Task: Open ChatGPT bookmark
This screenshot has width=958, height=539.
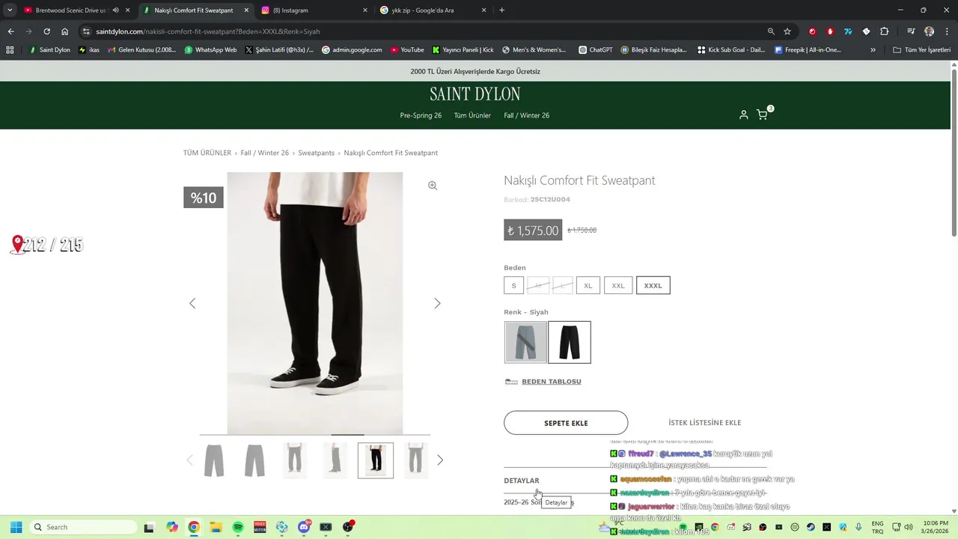Action: pyautogui.click(x=595, y=50)
